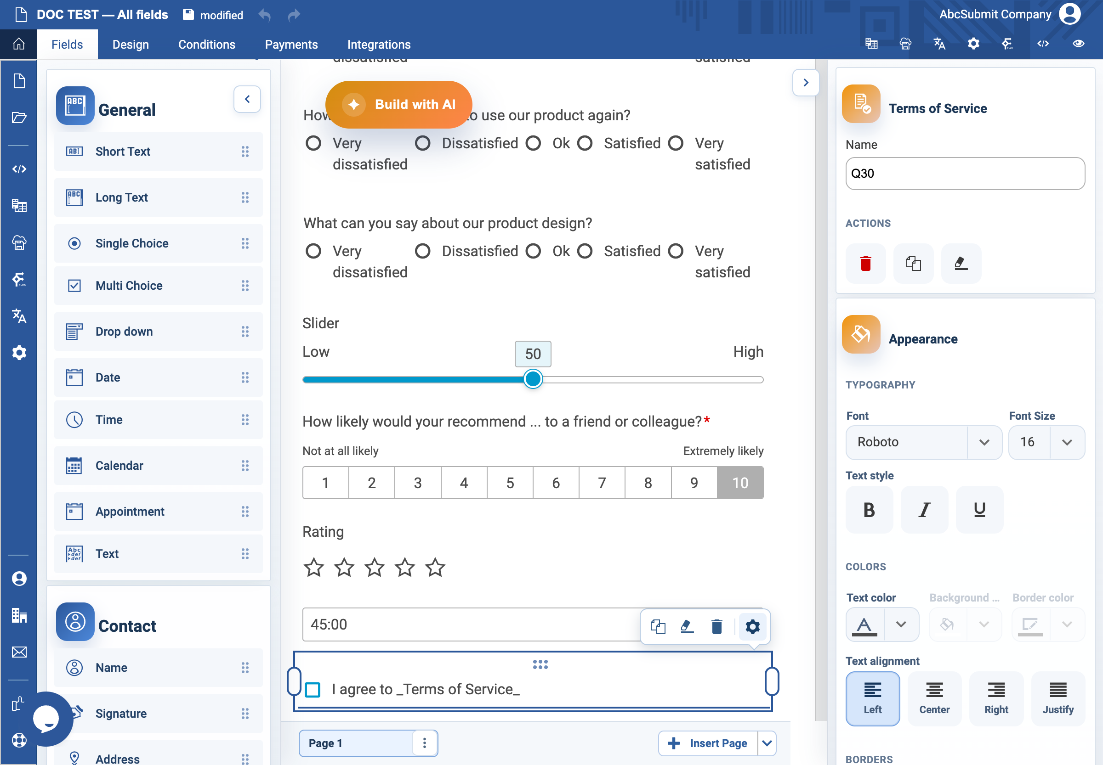The height and width of the screenshot is (765, 1103).
Task: Switch to the Conditions tab
Action: pyautogui.click(x=207, y=44)
